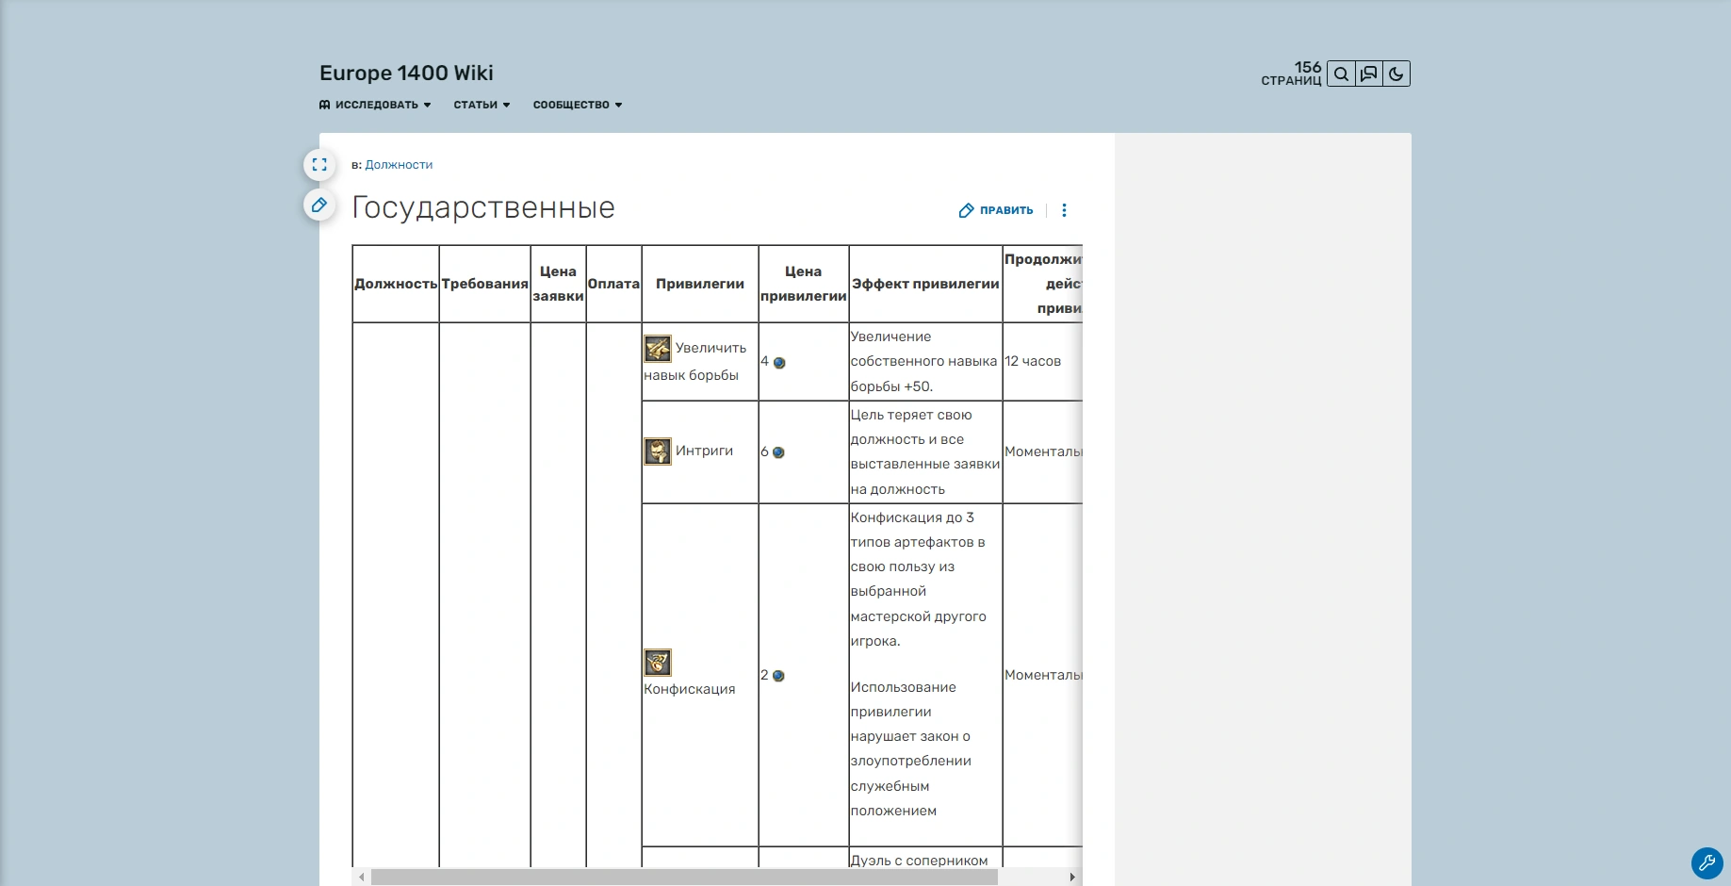Click the coin icon beside price 2
Screen dimensions: 1731x886
tap(778, 676)
